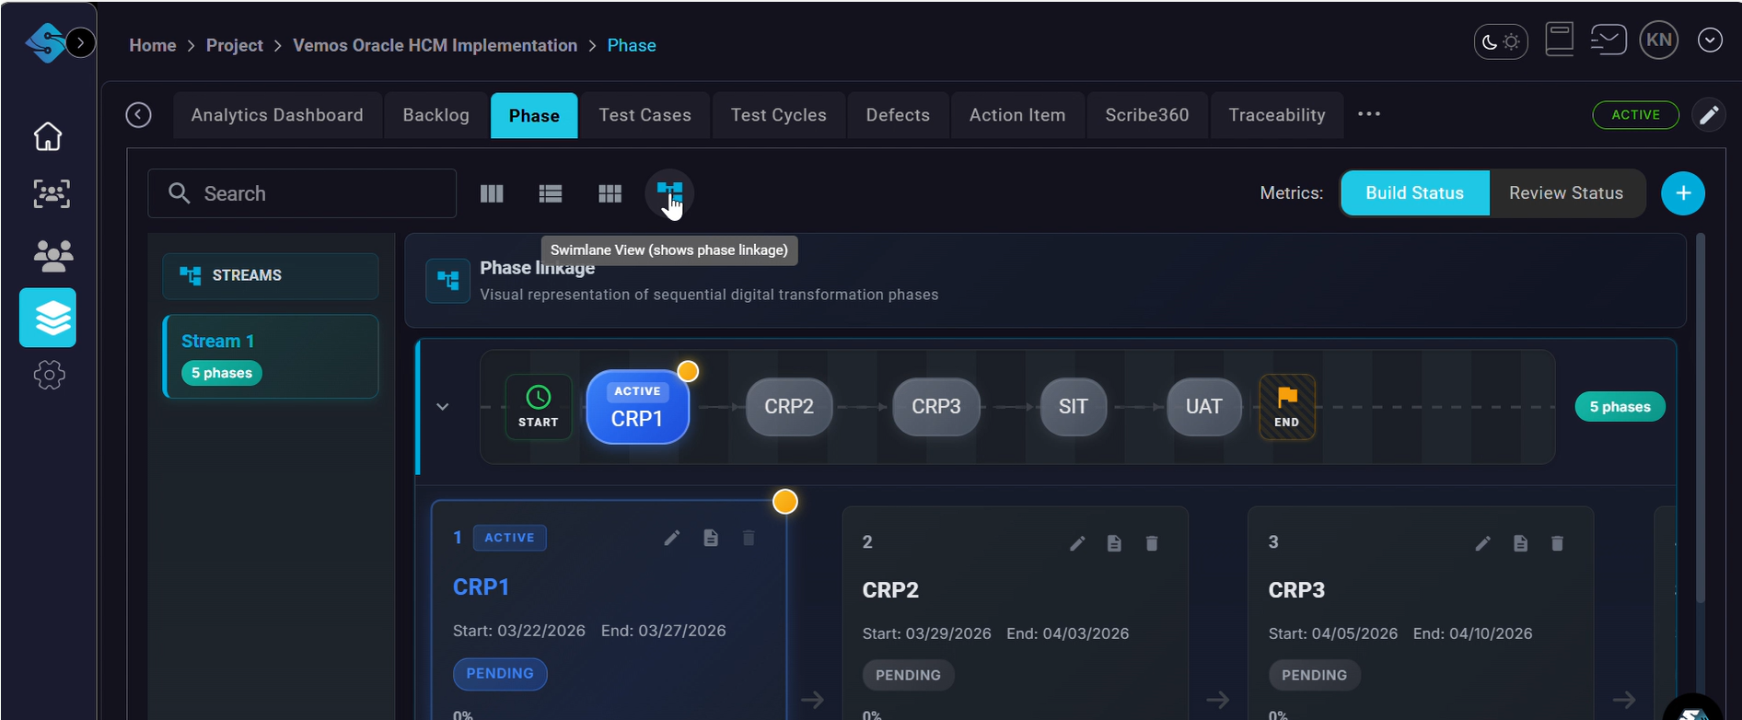The width and height of the screenshot is (1742, 720).
Task: Open the settings gear in sidebar
Action: point(49,375)
